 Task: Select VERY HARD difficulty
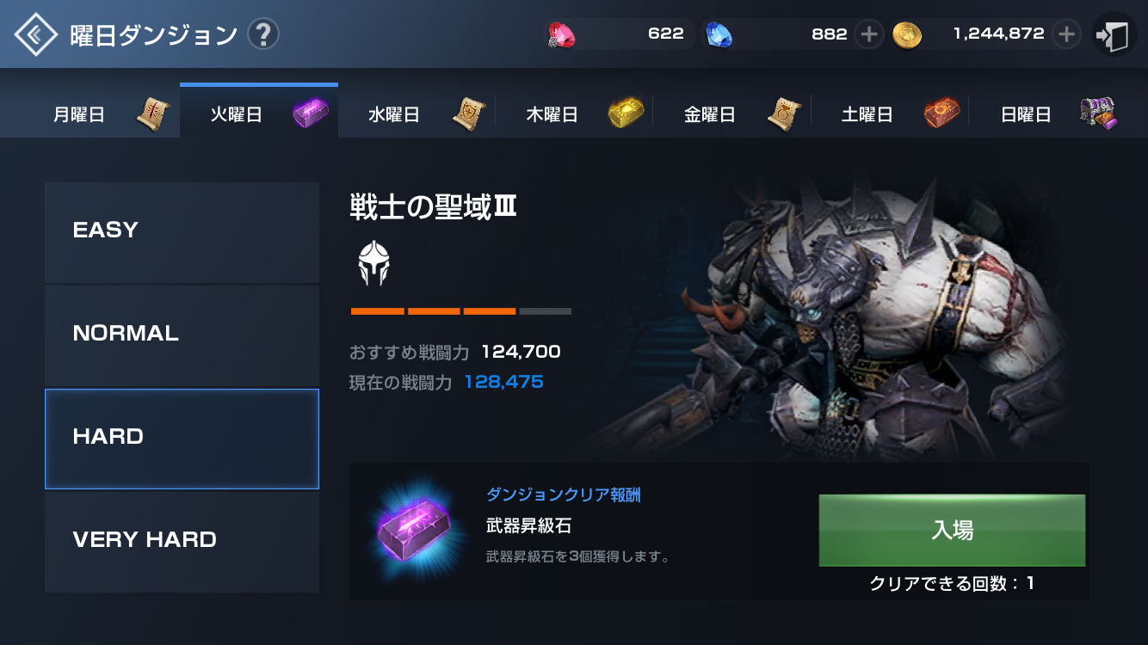(182, 541)
